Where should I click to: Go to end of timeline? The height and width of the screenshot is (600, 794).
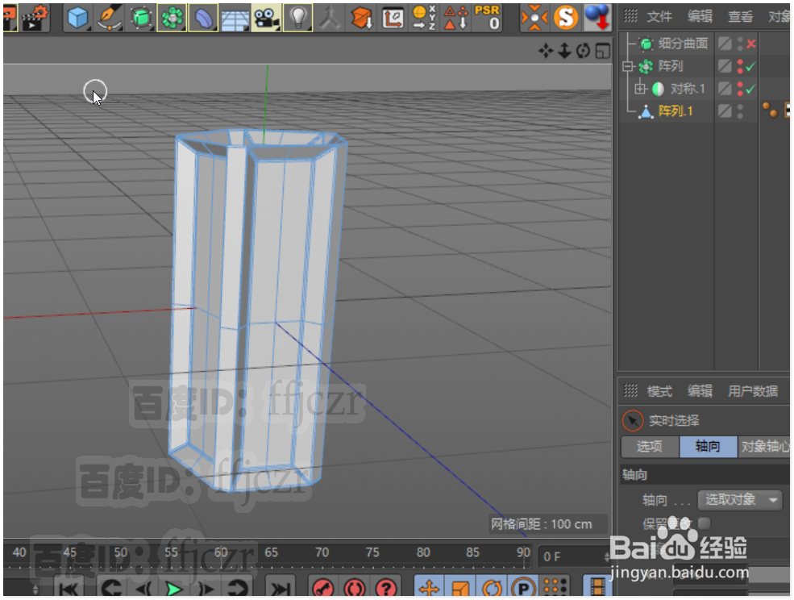point(279,589)
